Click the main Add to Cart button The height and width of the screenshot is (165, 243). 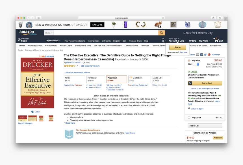(x=205, y=83)
